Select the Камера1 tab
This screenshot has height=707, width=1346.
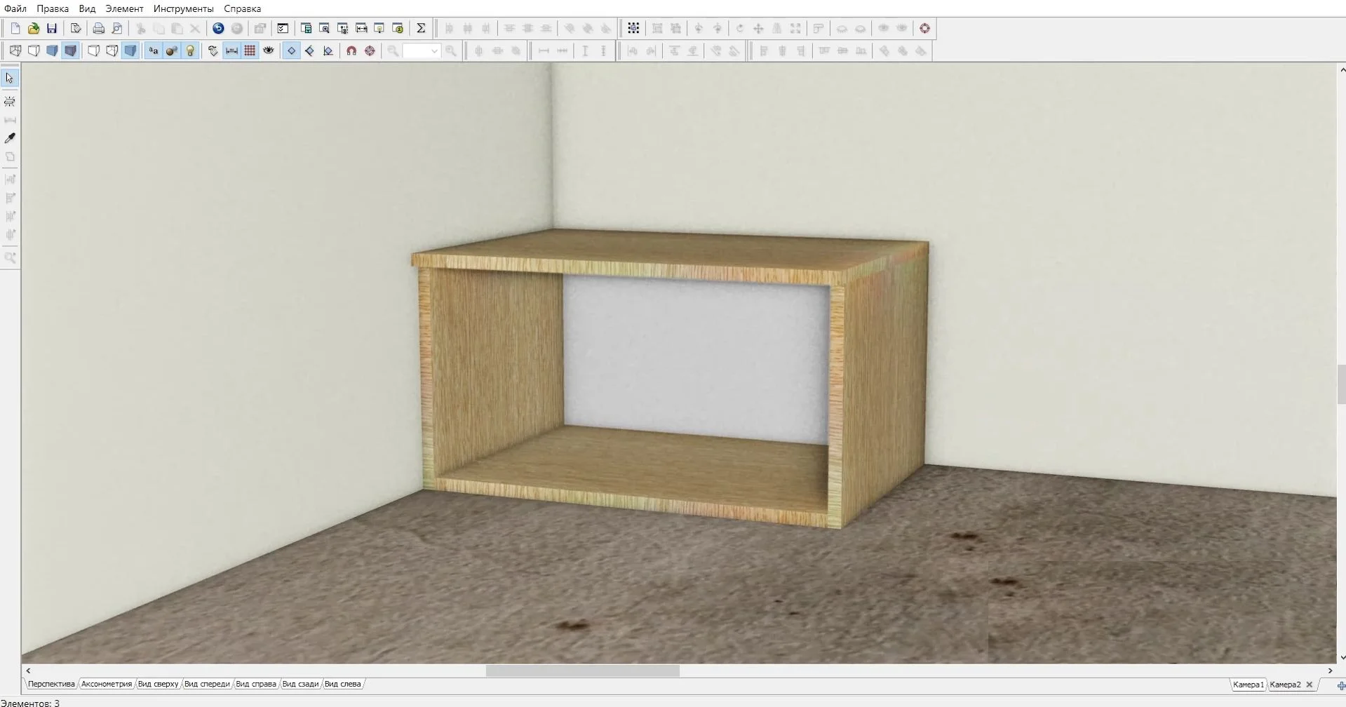1248,685
